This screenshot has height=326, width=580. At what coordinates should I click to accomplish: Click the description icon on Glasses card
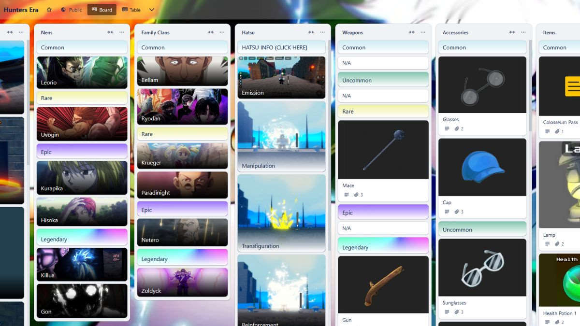click(447, 129)
